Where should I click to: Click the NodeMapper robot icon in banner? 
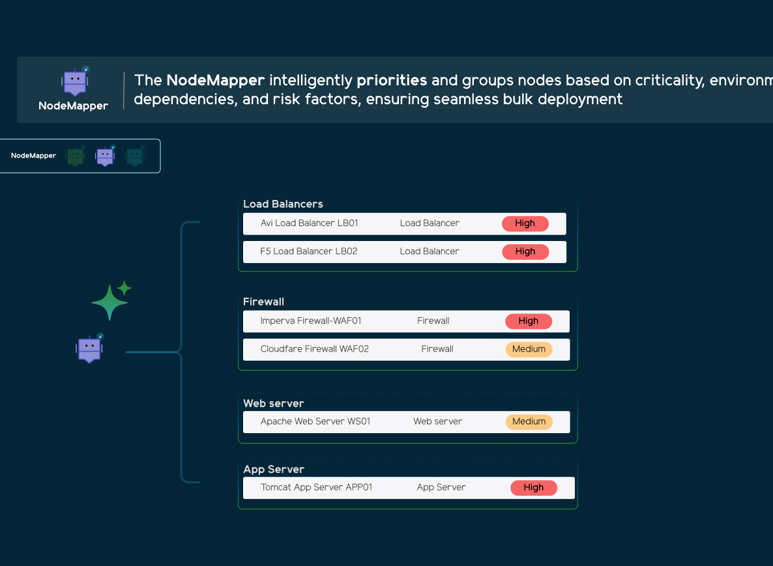pos(75,81)
